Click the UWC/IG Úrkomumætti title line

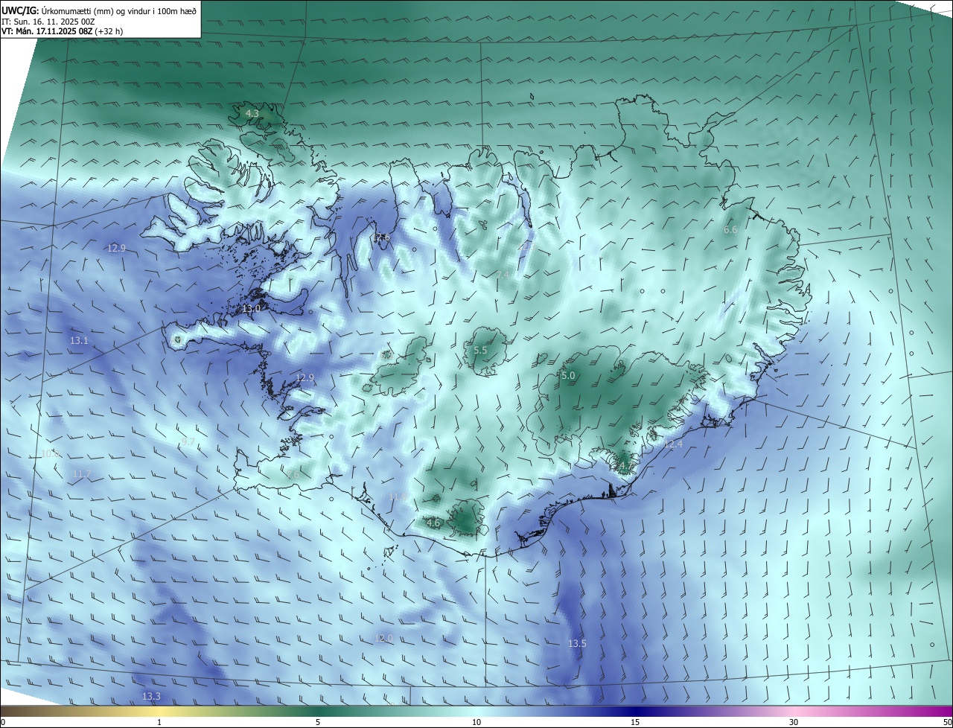click(99, 10)
